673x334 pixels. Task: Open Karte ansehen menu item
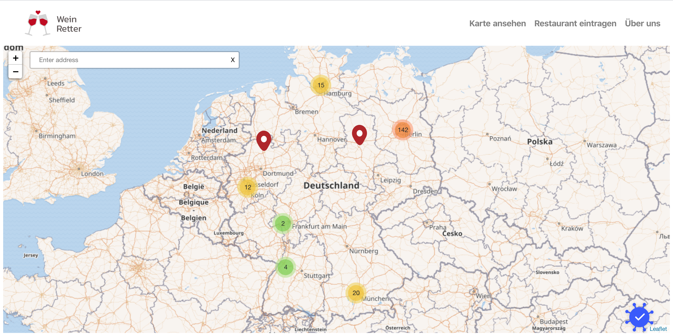pos(497,23)
